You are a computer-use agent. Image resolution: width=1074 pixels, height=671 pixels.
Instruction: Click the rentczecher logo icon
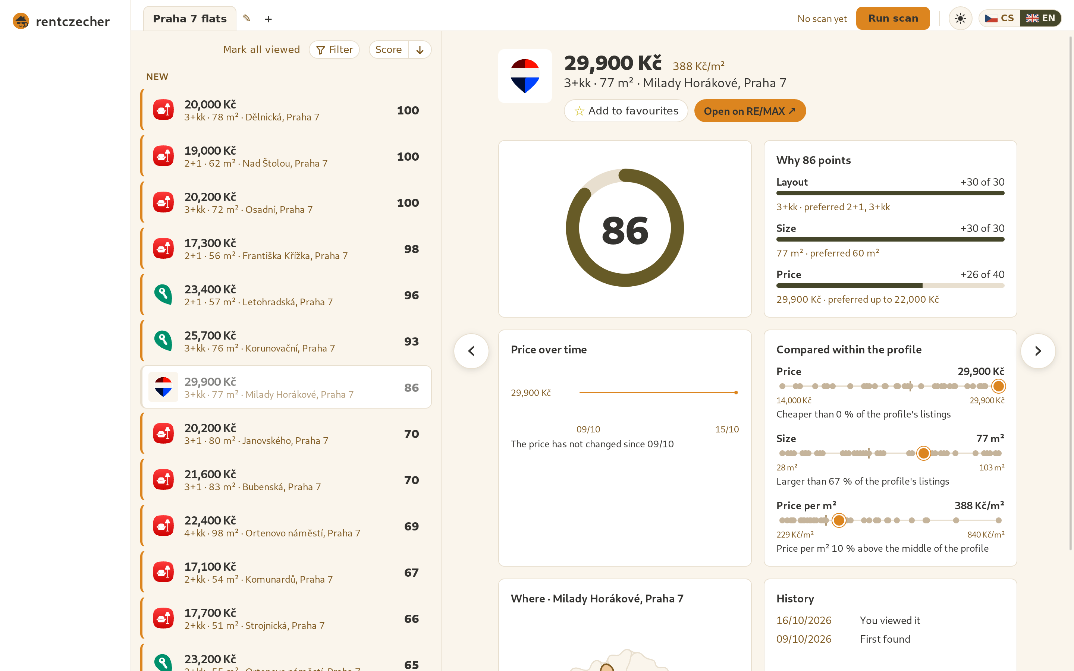(x=21, y=21)
